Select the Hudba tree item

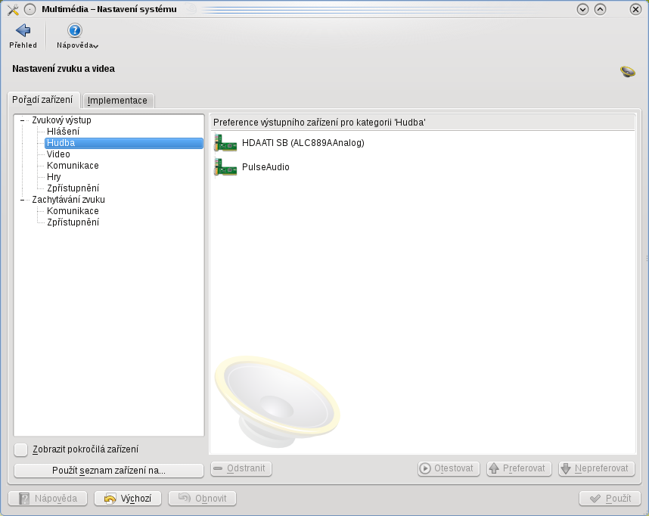124,143
